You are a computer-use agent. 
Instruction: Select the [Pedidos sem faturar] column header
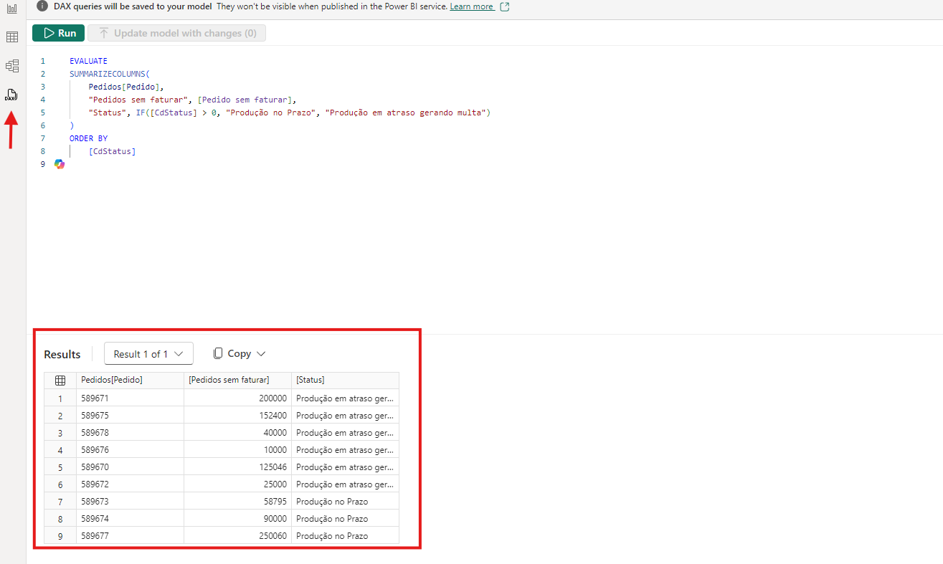[x=237, y=381]
